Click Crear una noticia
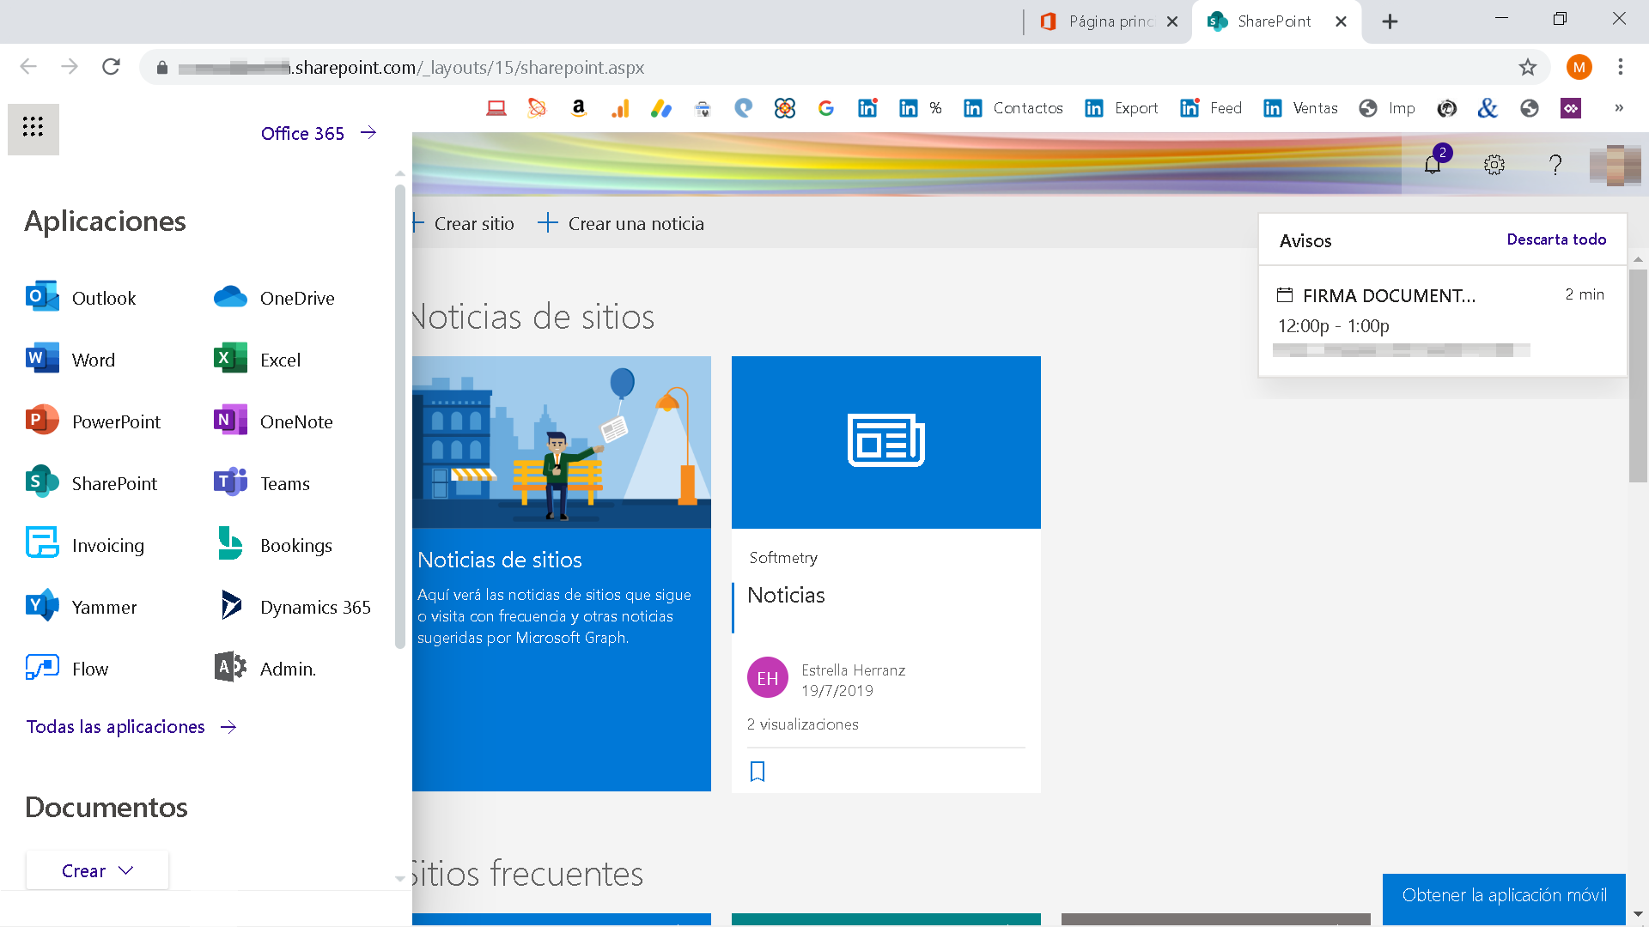 (621, 224)
